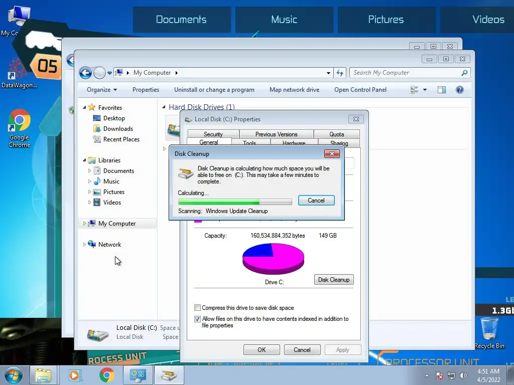This screenshot has width=514, height=385.
Task: Open Pictures library in navigation pane
Action: point(113,192)
